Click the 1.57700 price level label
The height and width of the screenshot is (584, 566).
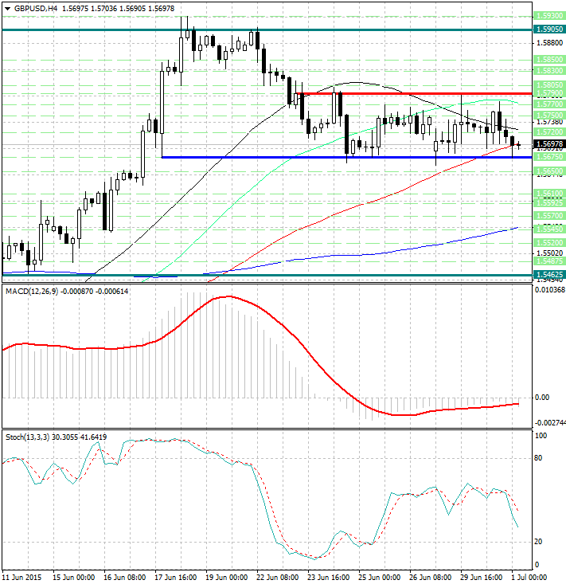[x=549, y=104]
